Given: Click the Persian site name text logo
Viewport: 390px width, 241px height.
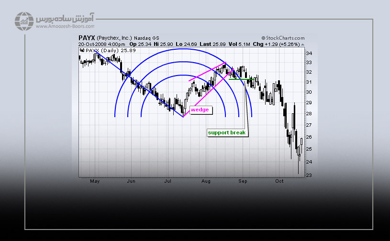Looking at the screenshot, I should pos(64,19).
